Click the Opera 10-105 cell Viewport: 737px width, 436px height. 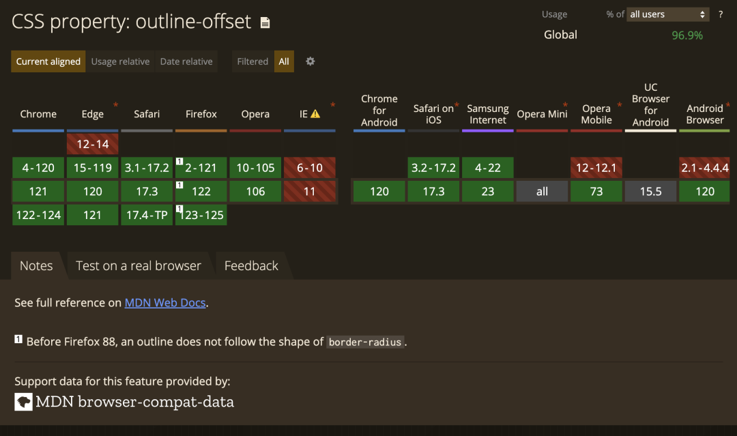tap(255, 168)
